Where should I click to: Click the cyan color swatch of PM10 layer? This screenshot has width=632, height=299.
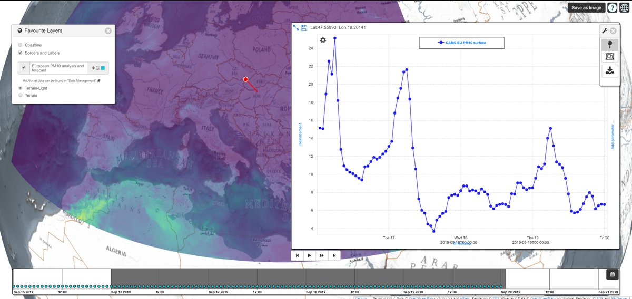click(103, 68)
